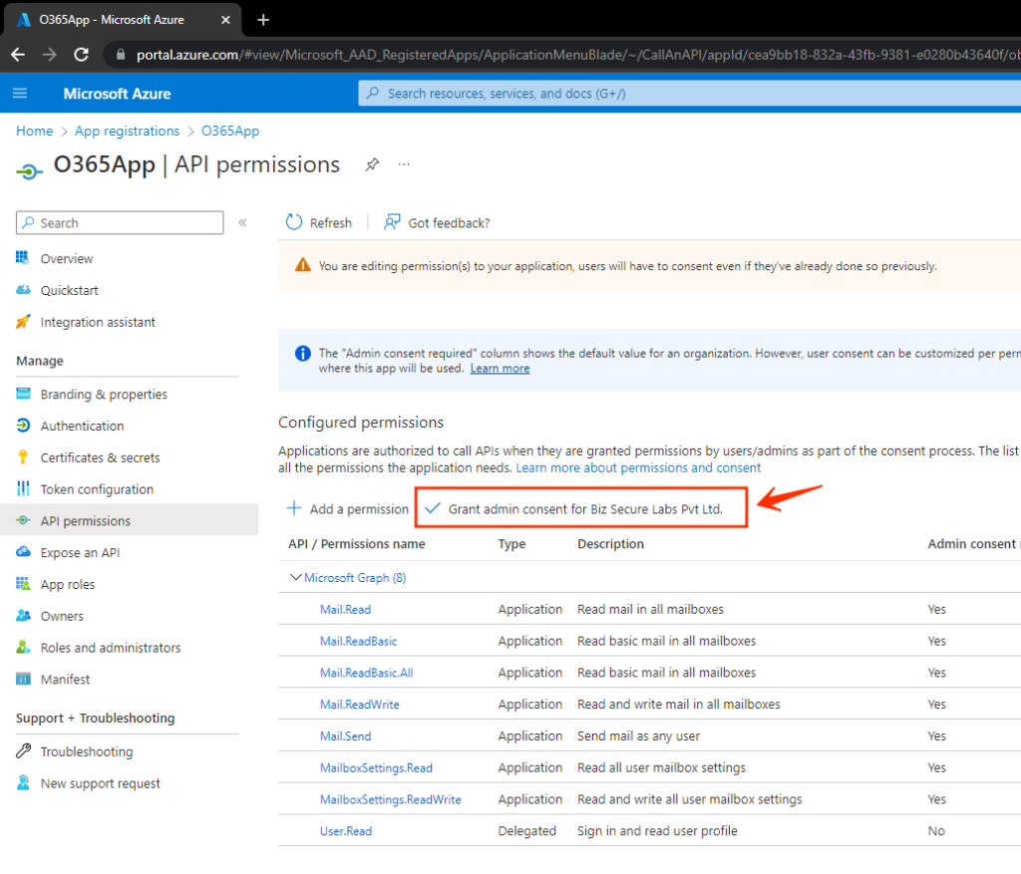Go to Expose an API page
Screen dimensions: 1021x874
[80, 552]
